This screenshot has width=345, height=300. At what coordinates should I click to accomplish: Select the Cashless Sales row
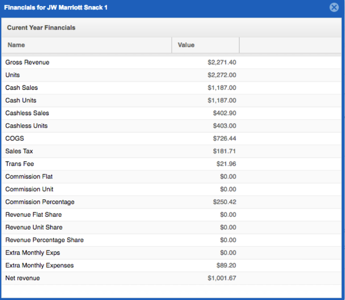click(x=171, y=113)
